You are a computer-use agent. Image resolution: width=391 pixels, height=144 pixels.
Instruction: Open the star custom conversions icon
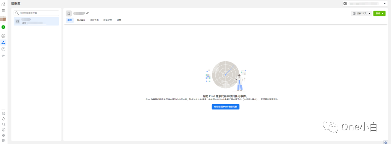[x=3, y=49]
